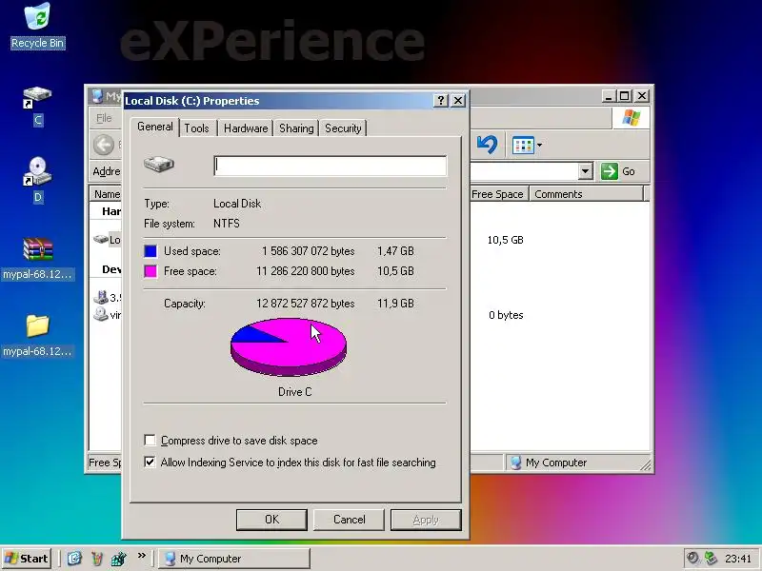Click the Free Space column header
The height and width of the screenshot is (571, 762).
497,194
